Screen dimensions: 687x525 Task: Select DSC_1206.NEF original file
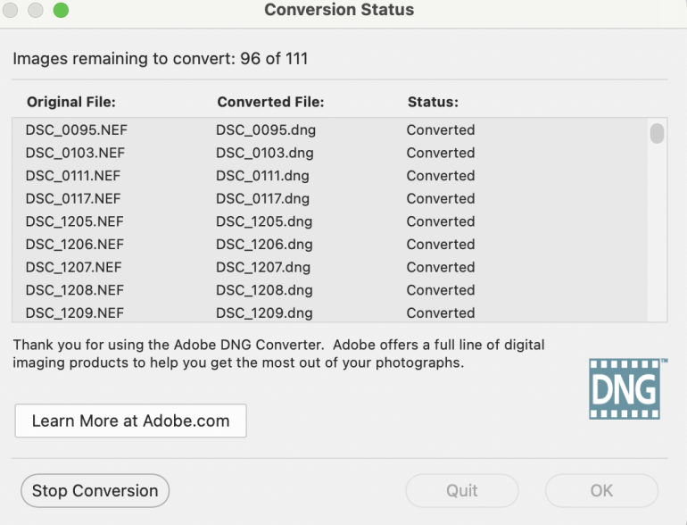click(x=74, y=244)
